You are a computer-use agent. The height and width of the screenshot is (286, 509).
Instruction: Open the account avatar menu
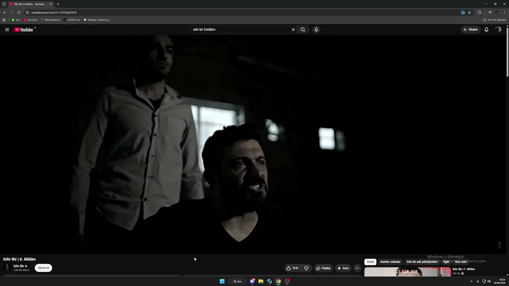pos(498,29)
